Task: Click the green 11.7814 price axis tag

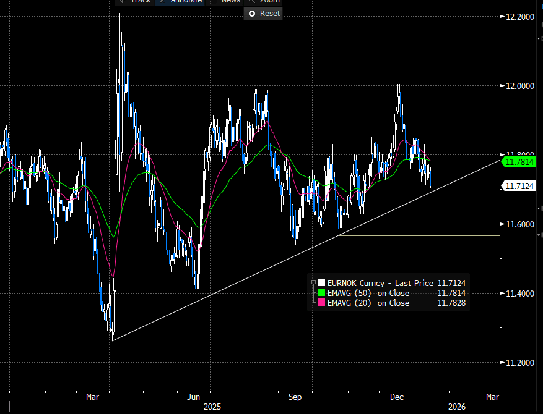Action: pos(519,162)
